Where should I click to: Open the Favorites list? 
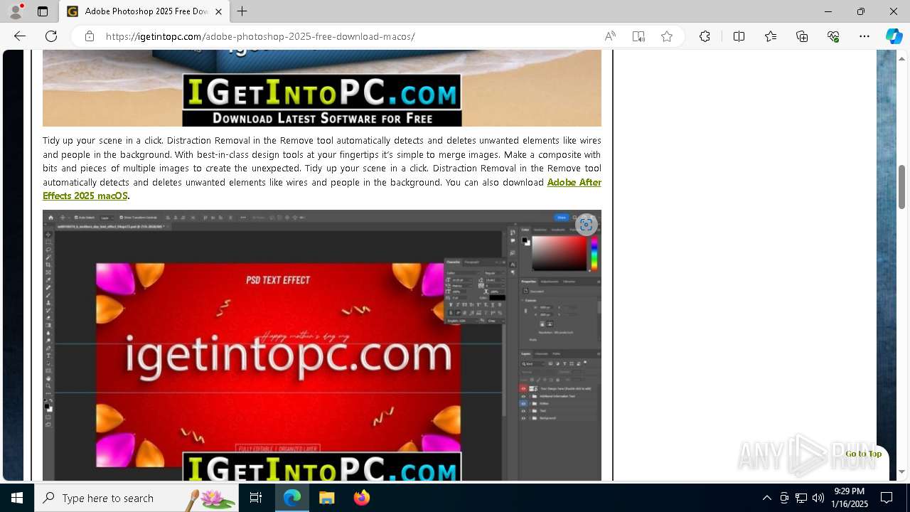[771, 36]
